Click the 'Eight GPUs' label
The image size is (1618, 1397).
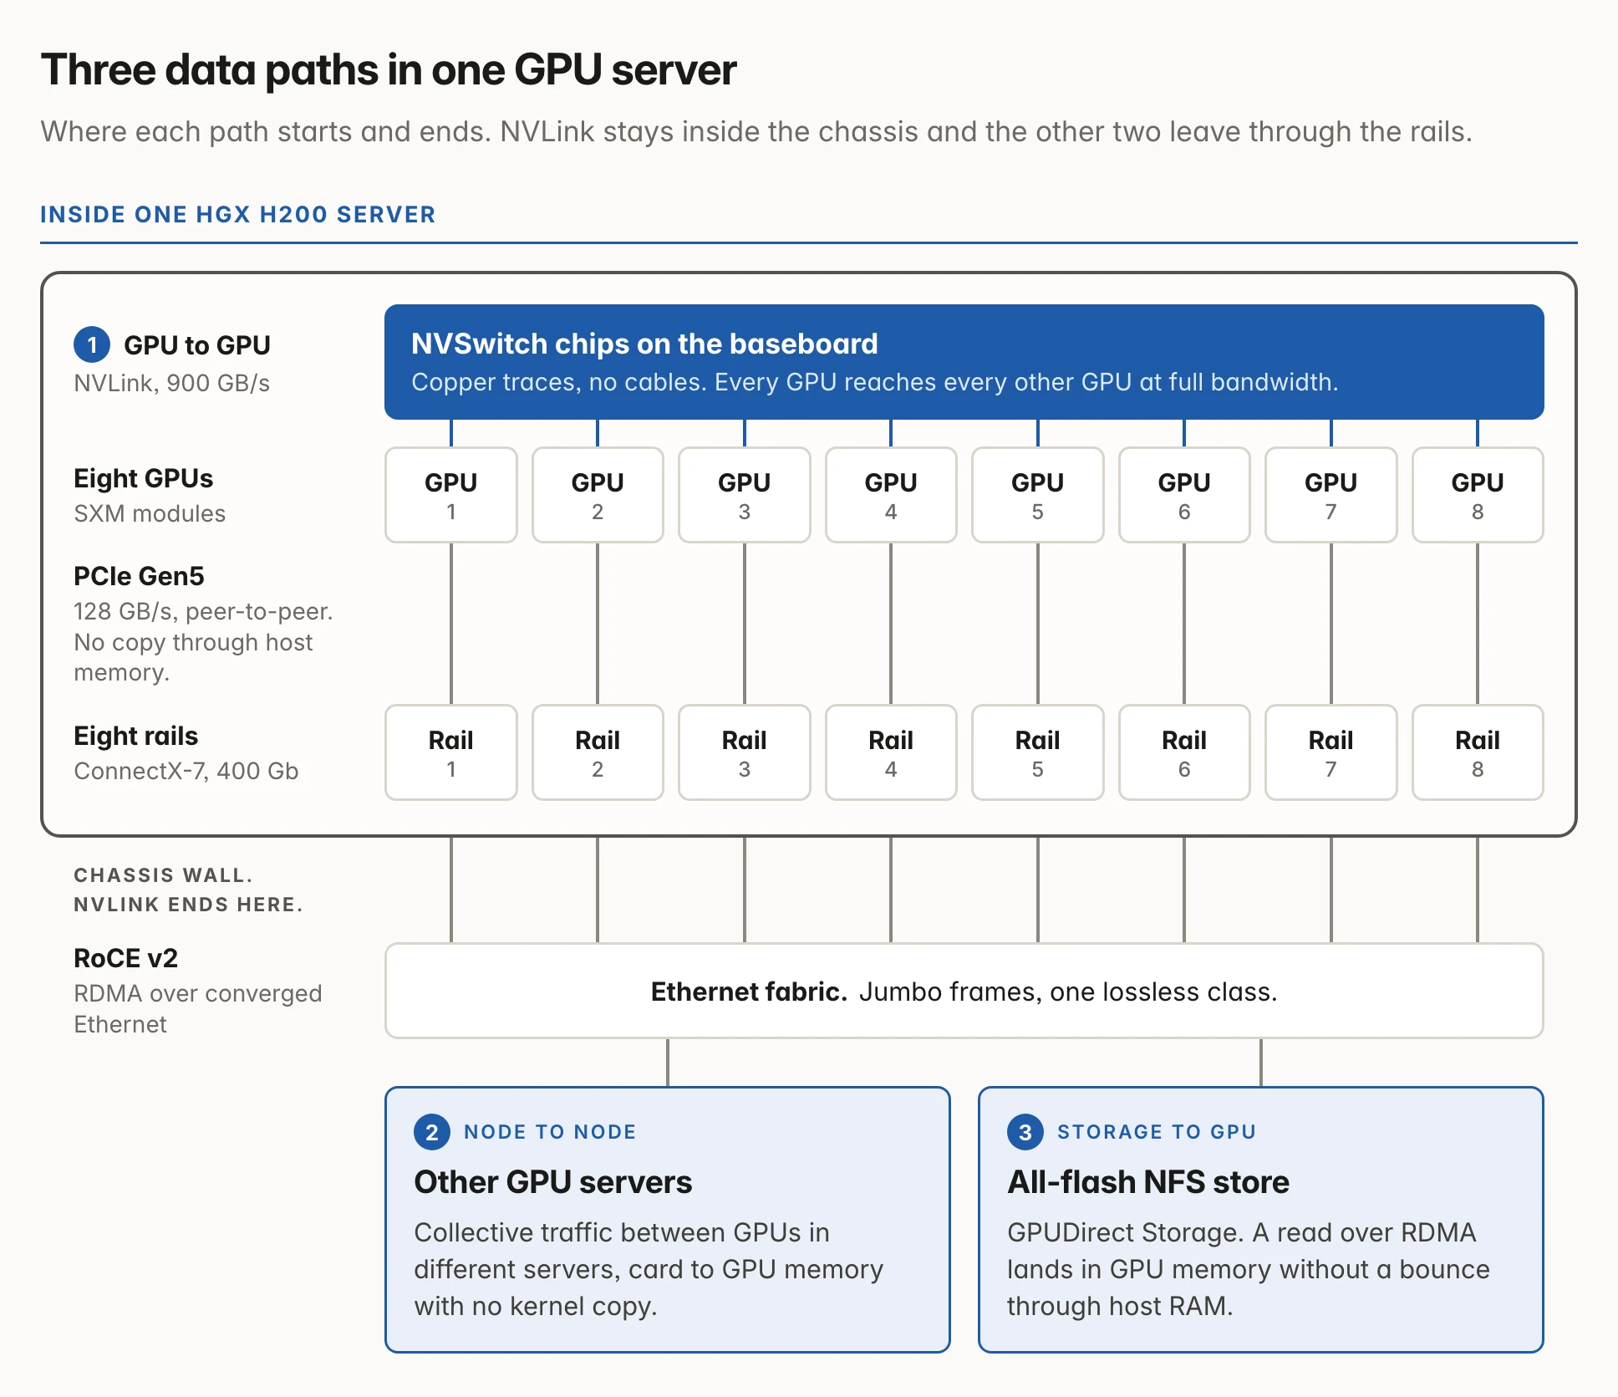[144, 478]
